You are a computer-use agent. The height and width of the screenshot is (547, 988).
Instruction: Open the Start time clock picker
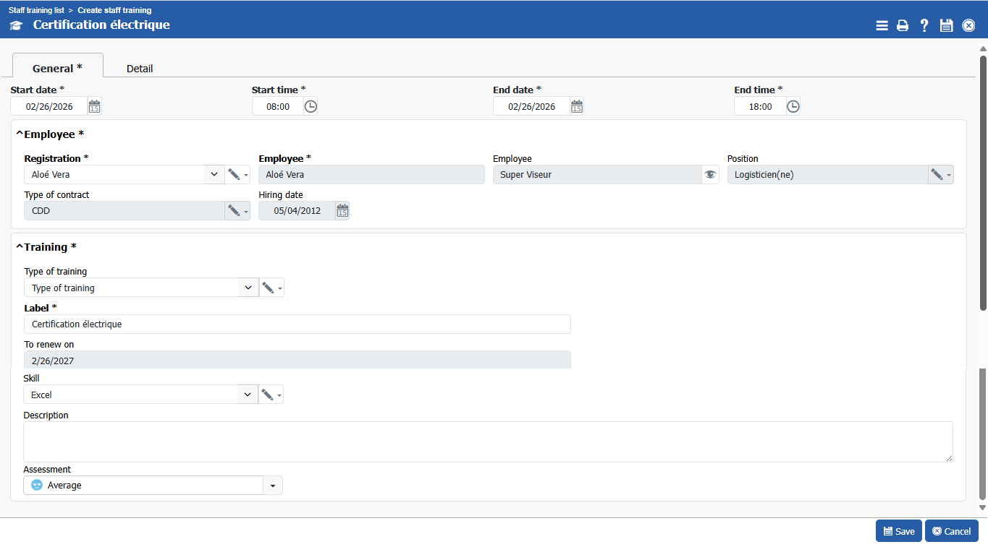pos(311,107)
